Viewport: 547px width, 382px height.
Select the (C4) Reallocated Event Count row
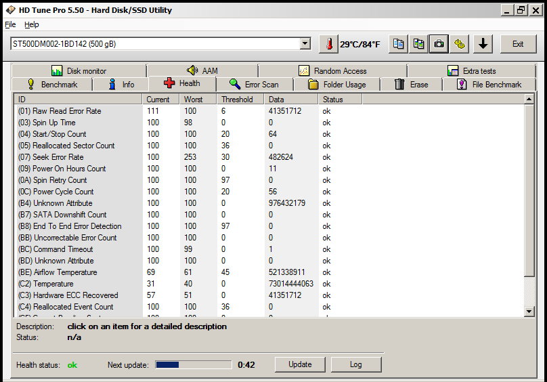(x=269, y=307)
